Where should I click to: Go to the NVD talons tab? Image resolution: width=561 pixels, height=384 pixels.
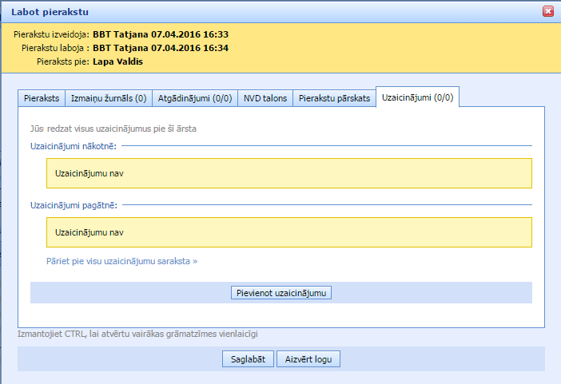265,98
